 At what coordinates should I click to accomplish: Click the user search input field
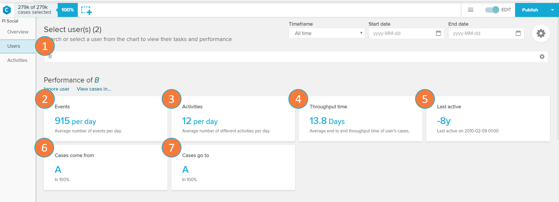click(292, 56)
